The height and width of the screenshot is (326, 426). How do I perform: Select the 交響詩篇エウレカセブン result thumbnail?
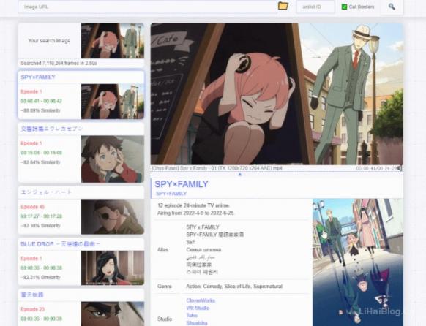pyautogui.click(x=113, y=159)
